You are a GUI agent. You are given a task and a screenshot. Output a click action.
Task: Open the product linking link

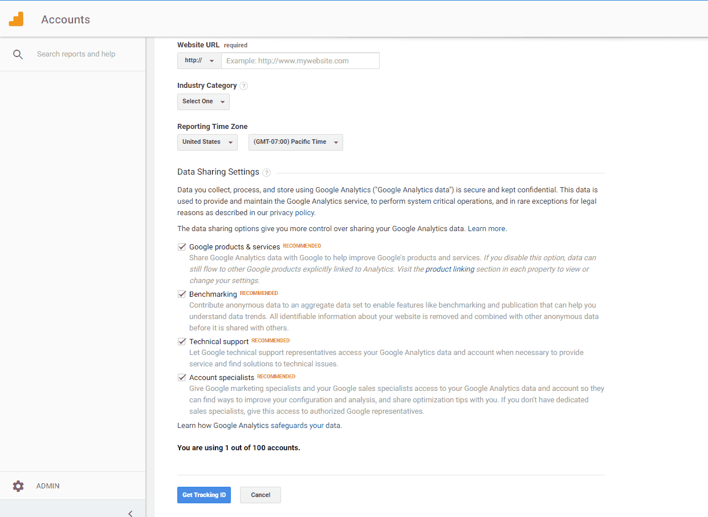[450, 269]
